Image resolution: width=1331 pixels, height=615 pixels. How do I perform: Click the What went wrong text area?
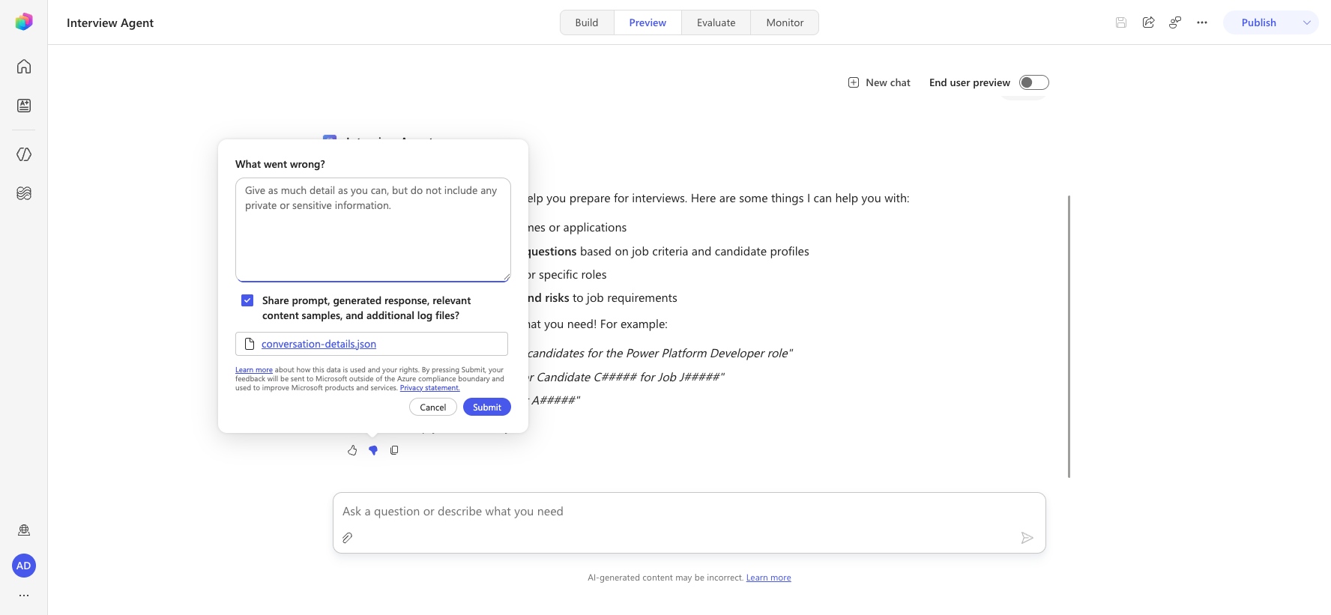(x=373, y=229)
